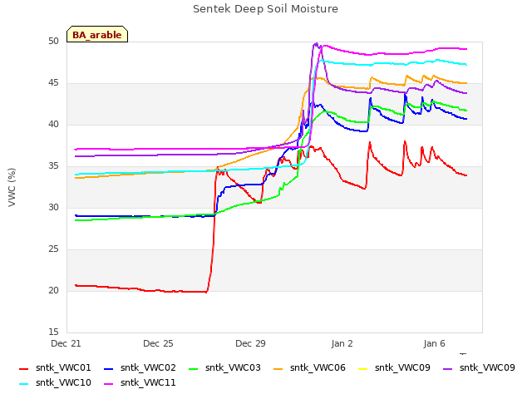Viewport: 532px width, 399px height.
Task: Click the 40 y-axis tick label
Action: pos(53,125)
